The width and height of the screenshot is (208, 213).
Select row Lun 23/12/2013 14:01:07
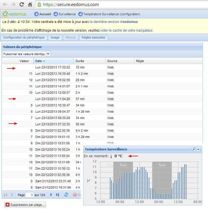(102, 86)
